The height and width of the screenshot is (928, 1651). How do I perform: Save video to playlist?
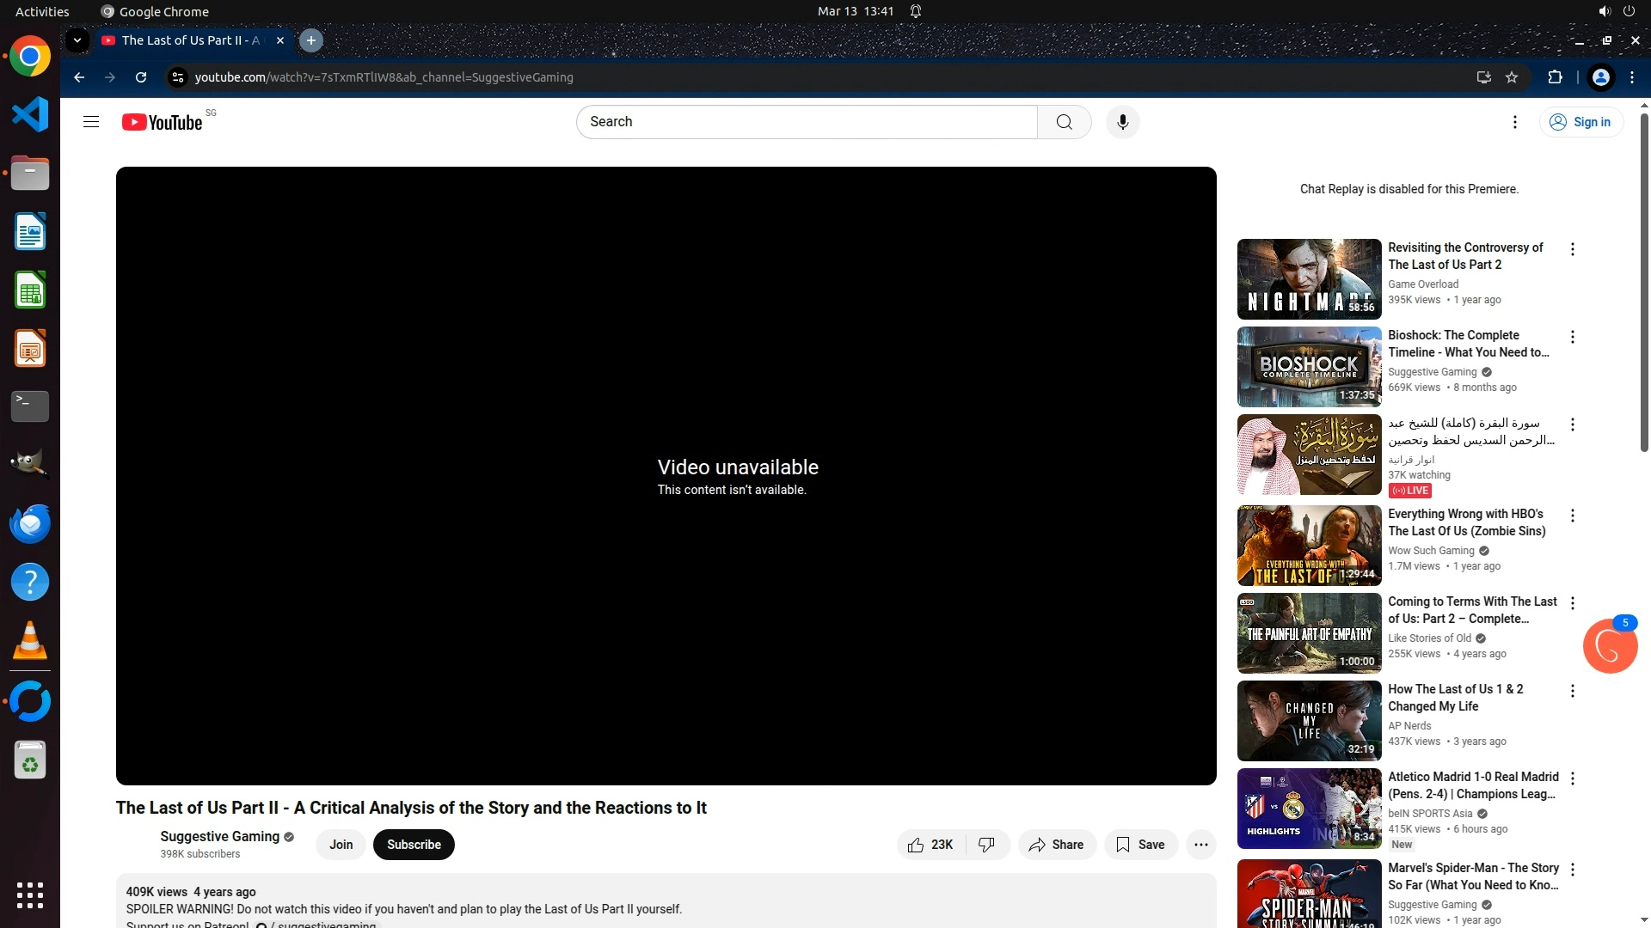click(x=1140, y=845)
